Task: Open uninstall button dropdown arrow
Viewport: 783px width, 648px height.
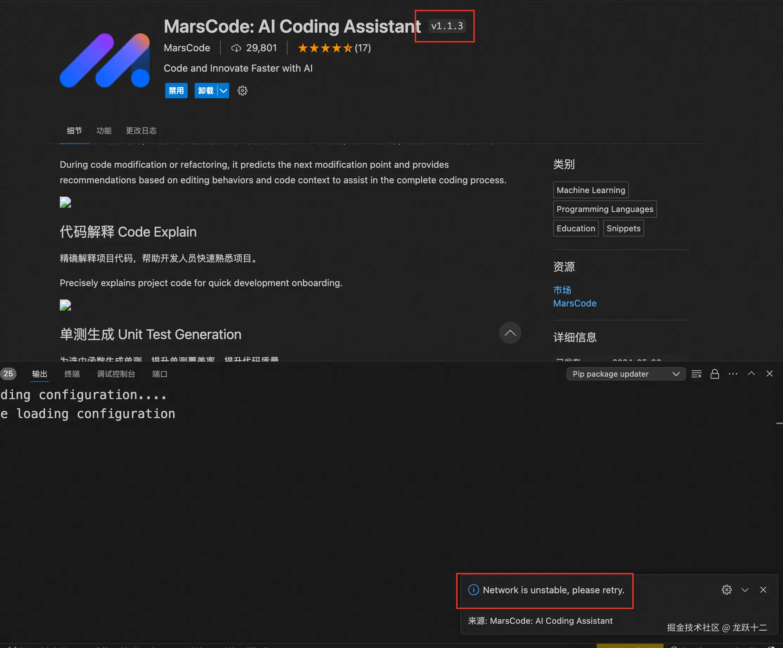Action: pyautogui.click(x=224, y=91)
